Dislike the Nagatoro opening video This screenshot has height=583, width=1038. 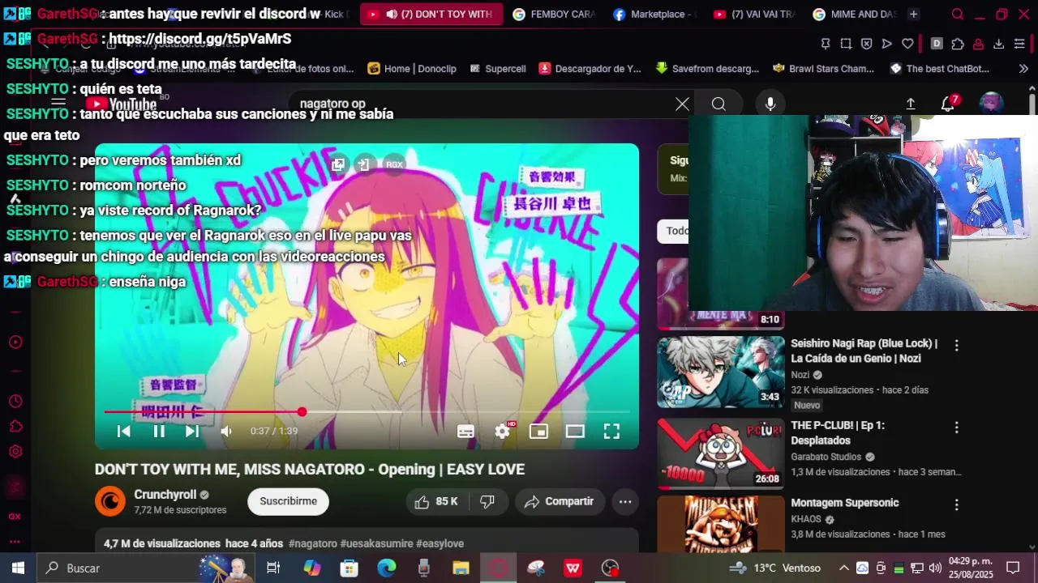(x=487, y=502)
